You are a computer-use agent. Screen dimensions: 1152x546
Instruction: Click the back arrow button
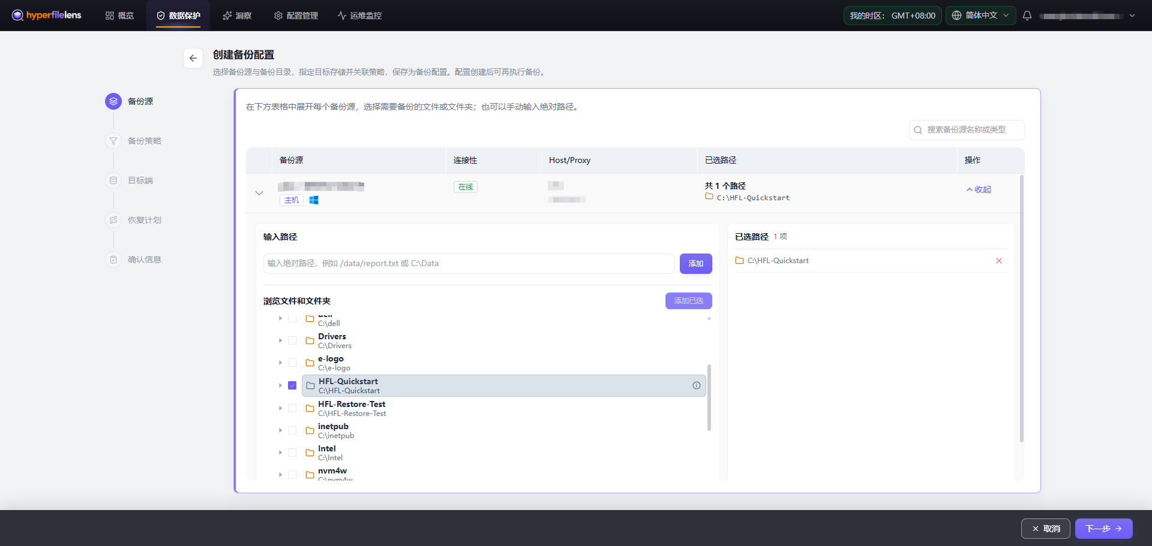pos(193,58)
